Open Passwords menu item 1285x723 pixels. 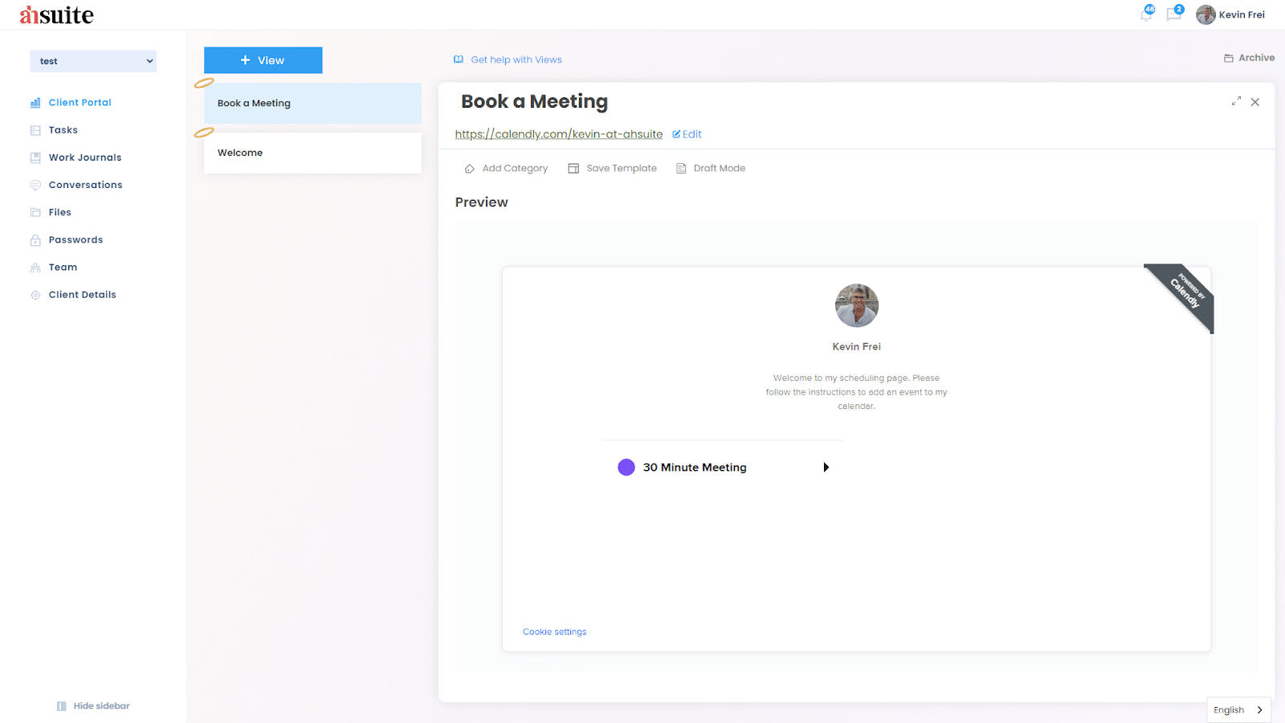pos(75,239)
